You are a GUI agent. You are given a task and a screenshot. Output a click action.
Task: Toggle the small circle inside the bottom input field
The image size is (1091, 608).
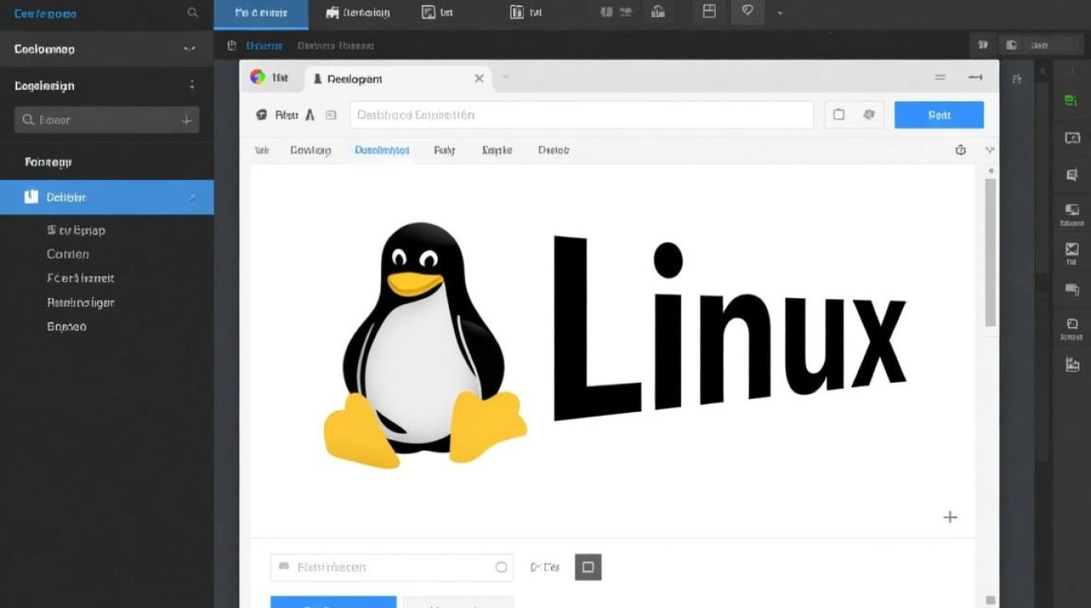pyautogui.click(x=501, y=567)
